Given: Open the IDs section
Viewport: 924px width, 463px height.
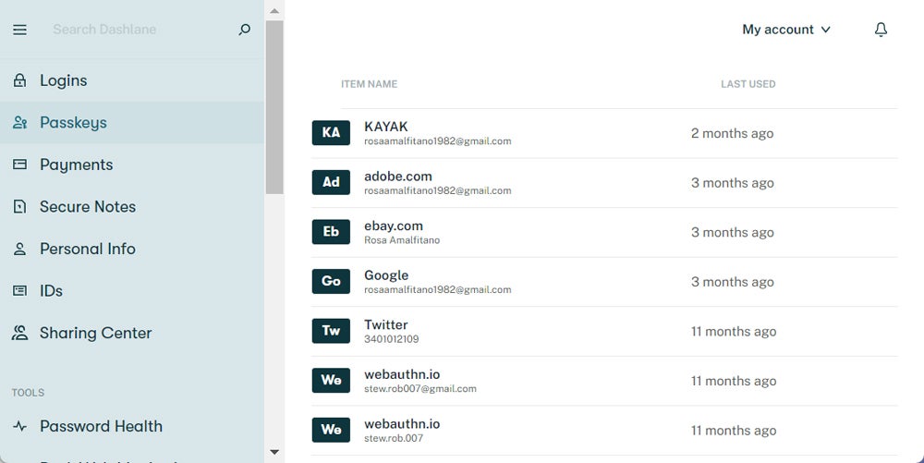Looking at the screenshot, I should tap(51, 291).
